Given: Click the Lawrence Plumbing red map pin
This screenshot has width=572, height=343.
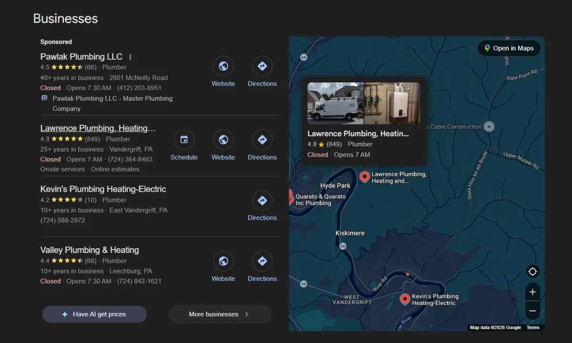Looking at the screenshot, I should point(365,177).
